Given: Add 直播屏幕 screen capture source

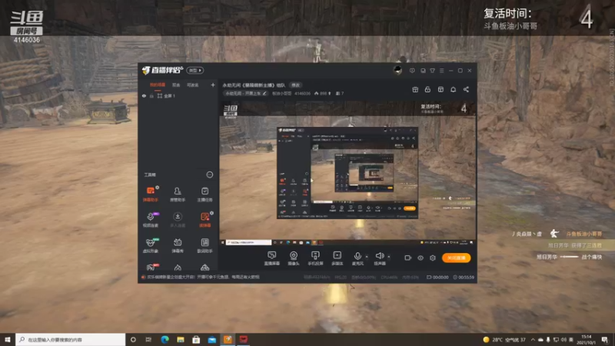Looking at the screenshot, I should (x=272, y=258).
